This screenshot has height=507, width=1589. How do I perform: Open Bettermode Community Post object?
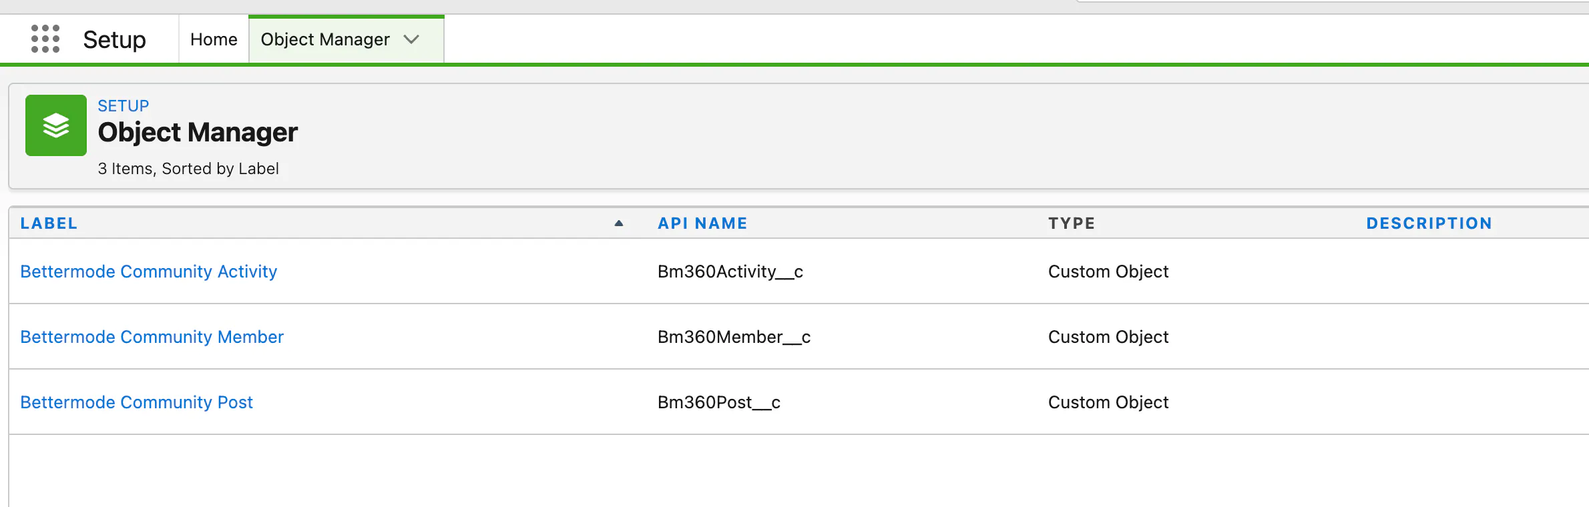coord(136,402)
